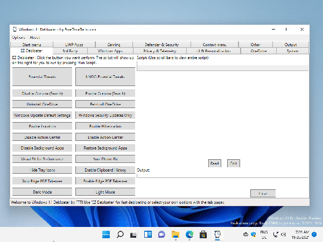Select the EZ Debloater tab
Image resolution: width=323 pixels, height=242 pixels.
32,51
